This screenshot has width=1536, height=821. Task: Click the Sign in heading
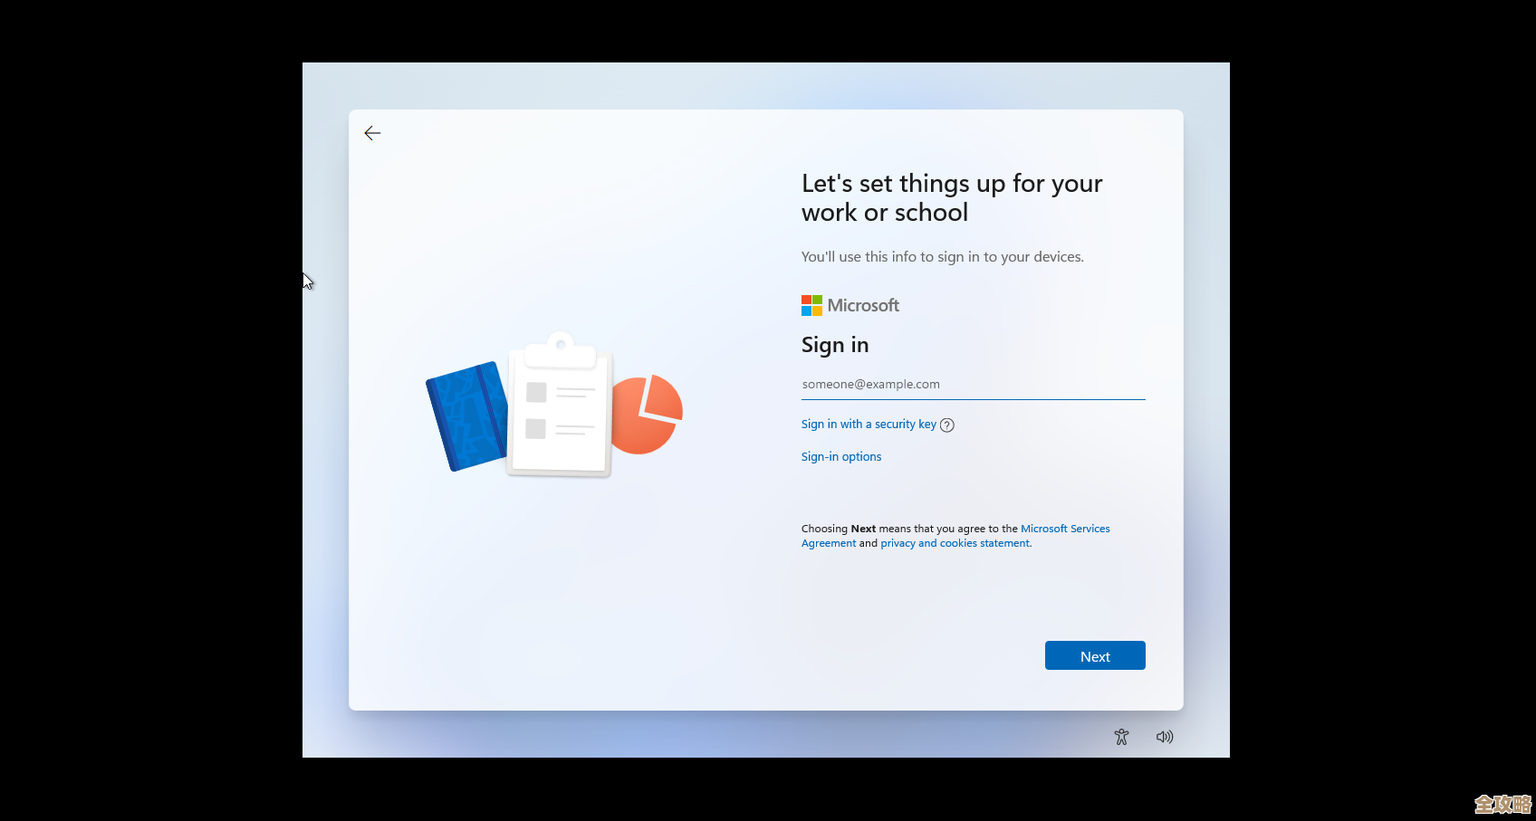834,345
